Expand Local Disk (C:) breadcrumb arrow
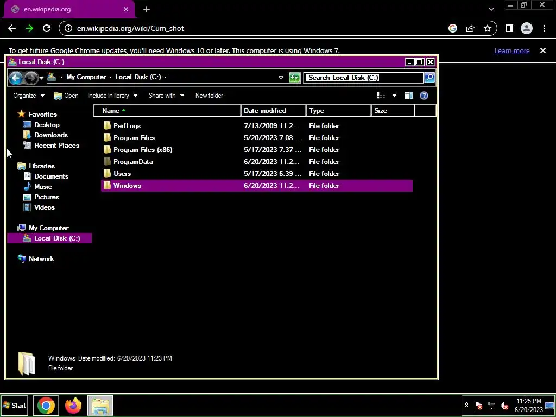Image resolution: width=556 pixels, height=417 pixels. coord(165,77)
